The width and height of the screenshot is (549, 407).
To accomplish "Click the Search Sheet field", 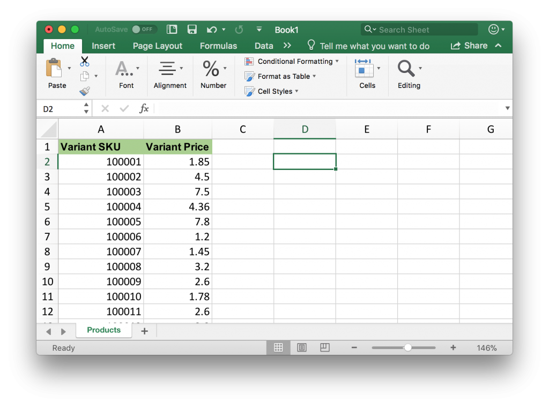I will (424, 30).
